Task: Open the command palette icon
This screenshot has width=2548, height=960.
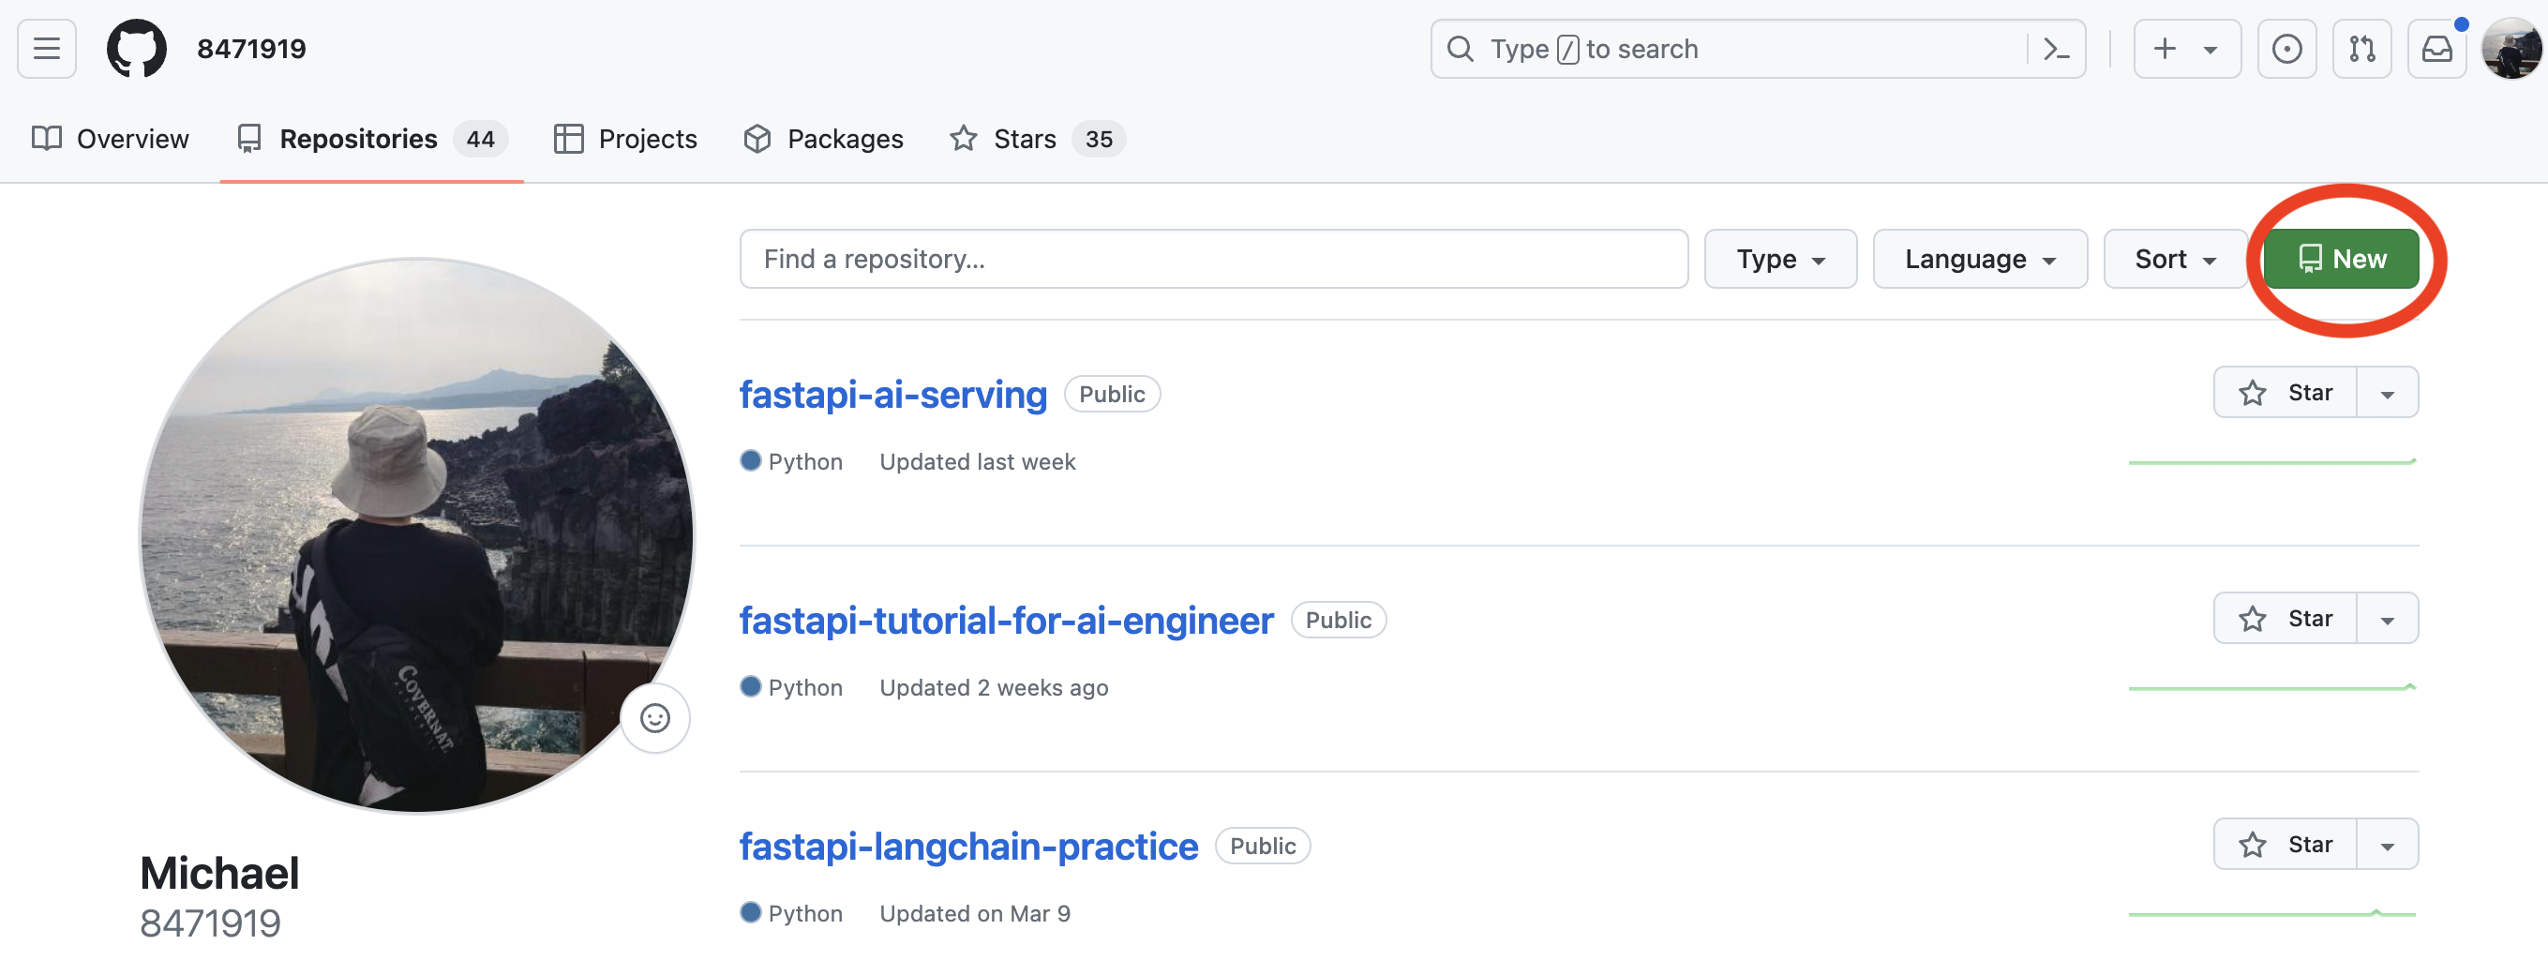Action: point(2057,49)
